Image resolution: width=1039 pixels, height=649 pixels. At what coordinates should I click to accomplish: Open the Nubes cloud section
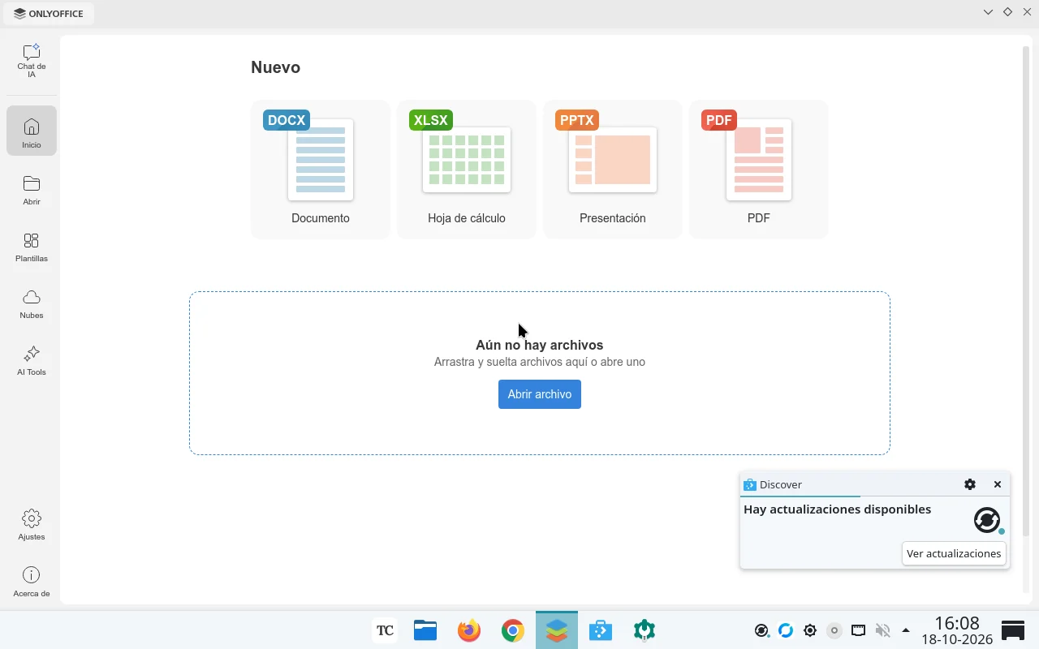point(32,303)
